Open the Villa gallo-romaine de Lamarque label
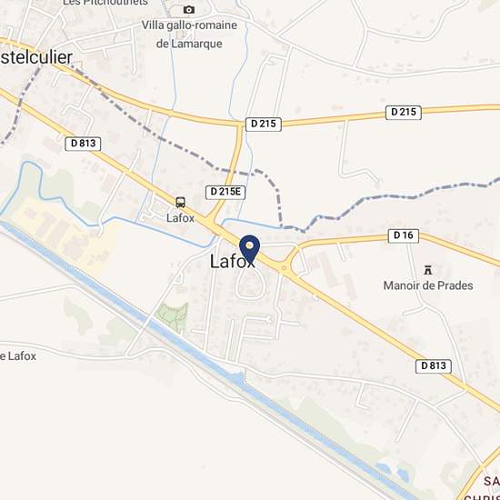This screenshot has height=500, width=500. [189, 35]
